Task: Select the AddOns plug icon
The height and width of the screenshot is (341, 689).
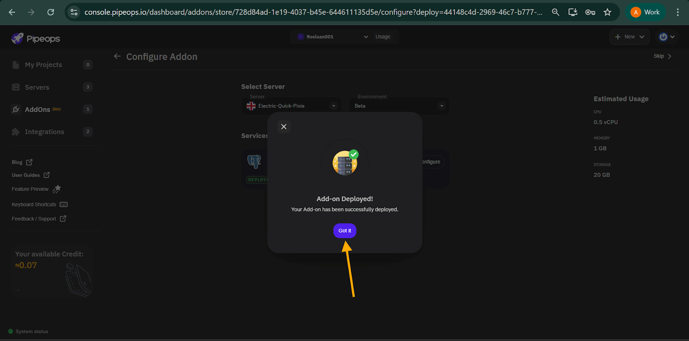Action: tap(16, 109)
